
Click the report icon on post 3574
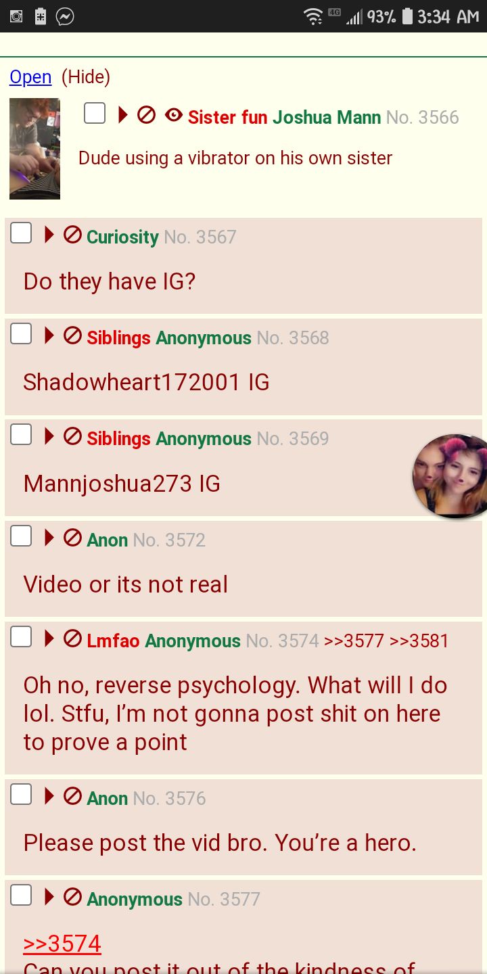tap(72, 639)
